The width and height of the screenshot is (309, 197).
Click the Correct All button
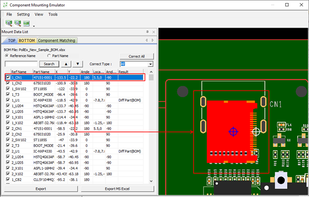click(137, 56)
